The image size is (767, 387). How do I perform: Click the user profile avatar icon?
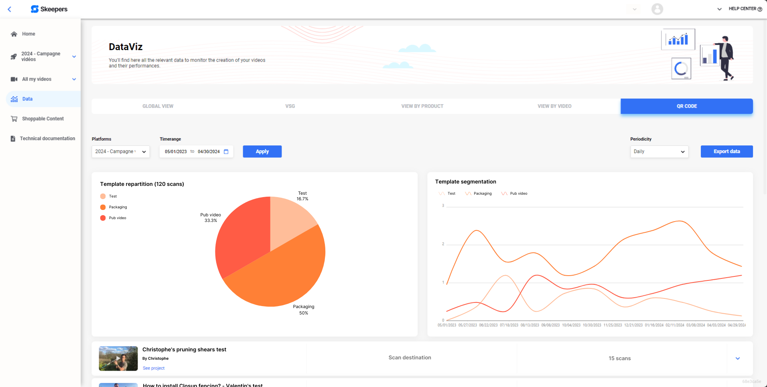(x=657, y=9)
